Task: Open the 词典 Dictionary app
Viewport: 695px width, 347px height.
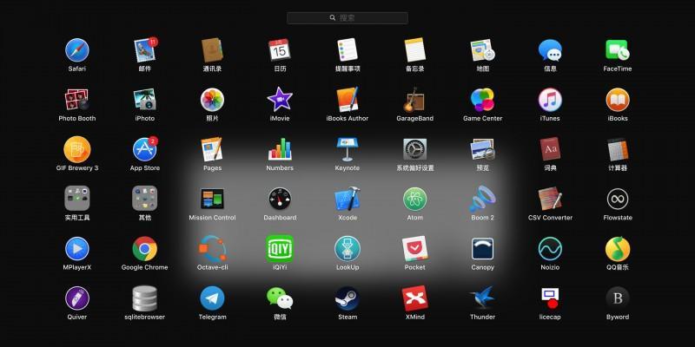Action: 550,149
